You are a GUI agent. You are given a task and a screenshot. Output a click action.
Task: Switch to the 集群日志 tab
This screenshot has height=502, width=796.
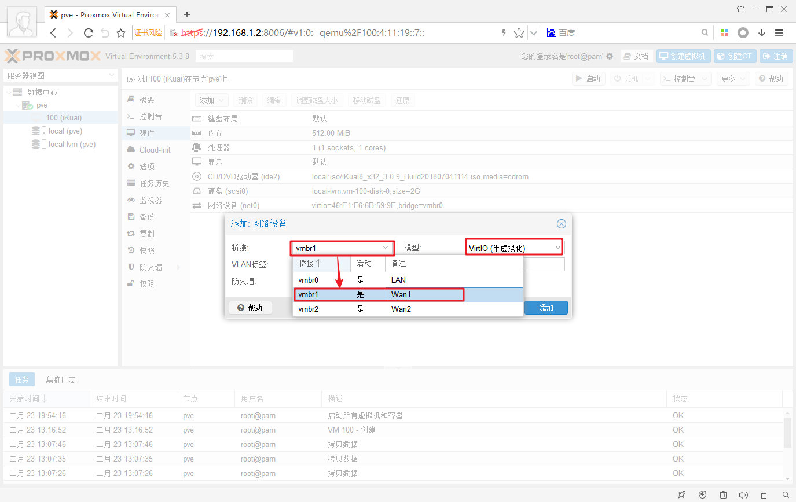pyautogui.click(x=61, y=379)
